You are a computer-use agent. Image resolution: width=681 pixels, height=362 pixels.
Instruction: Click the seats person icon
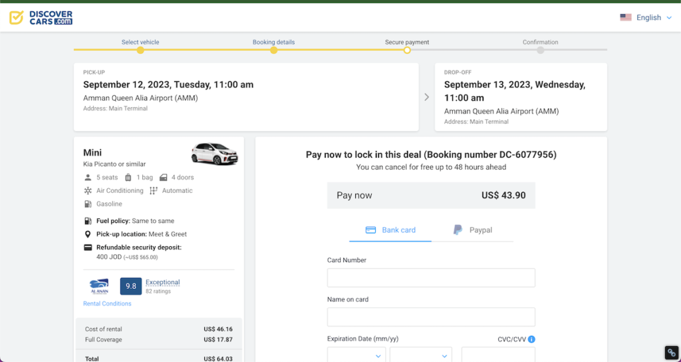pos(88,177)
